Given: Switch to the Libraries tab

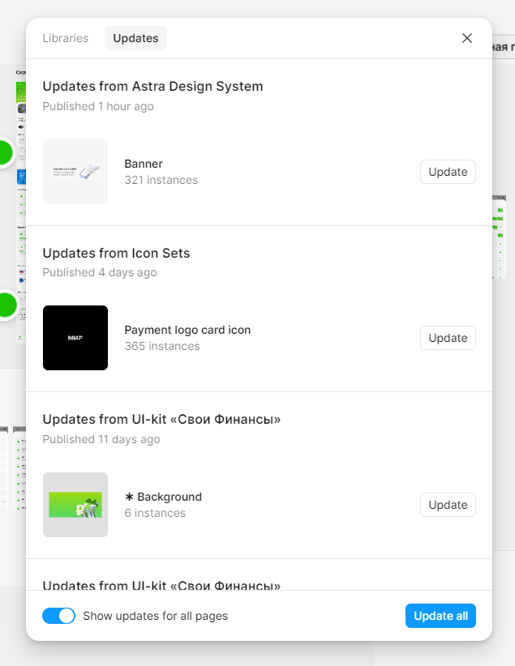Looking at the screenshot, I should 66,38.
